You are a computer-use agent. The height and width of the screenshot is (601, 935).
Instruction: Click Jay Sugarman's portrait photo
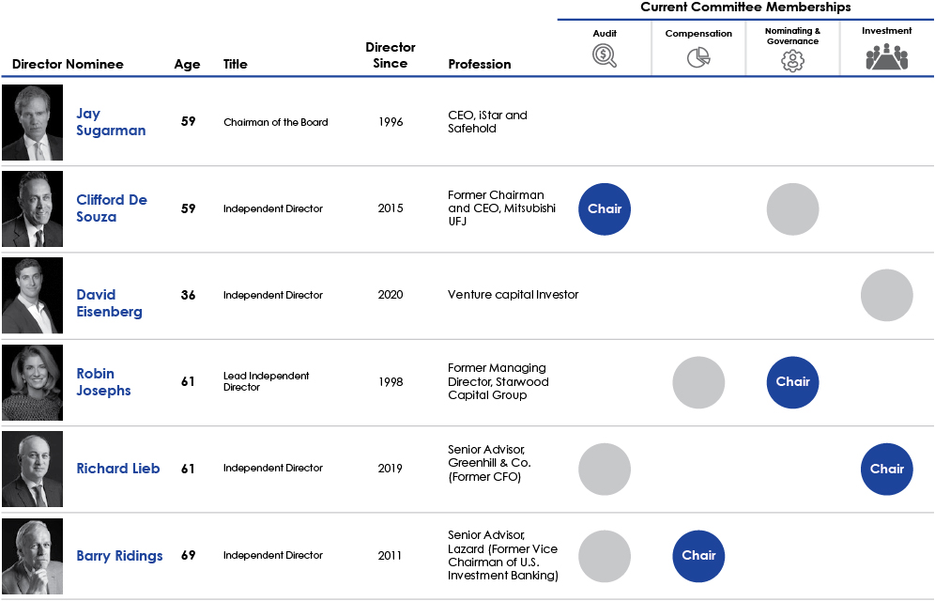pyautogui.click(x=33, y=122)
